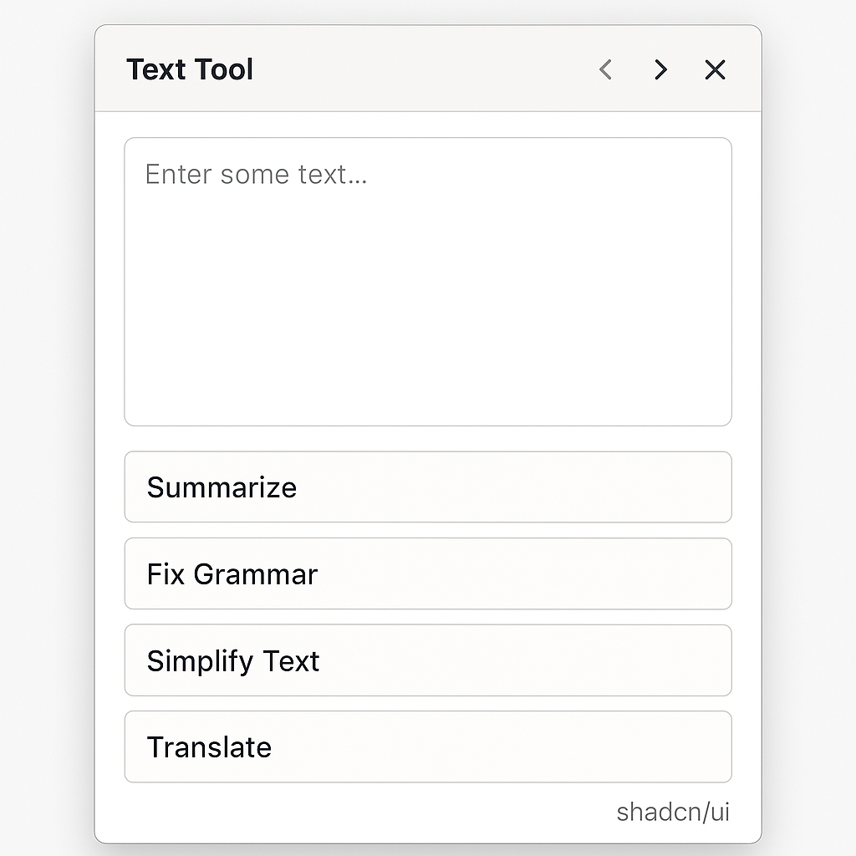Click the 'Enter some text…' placeholder
The height and width of the screenshot is (856, 856).
click(256, 175)
